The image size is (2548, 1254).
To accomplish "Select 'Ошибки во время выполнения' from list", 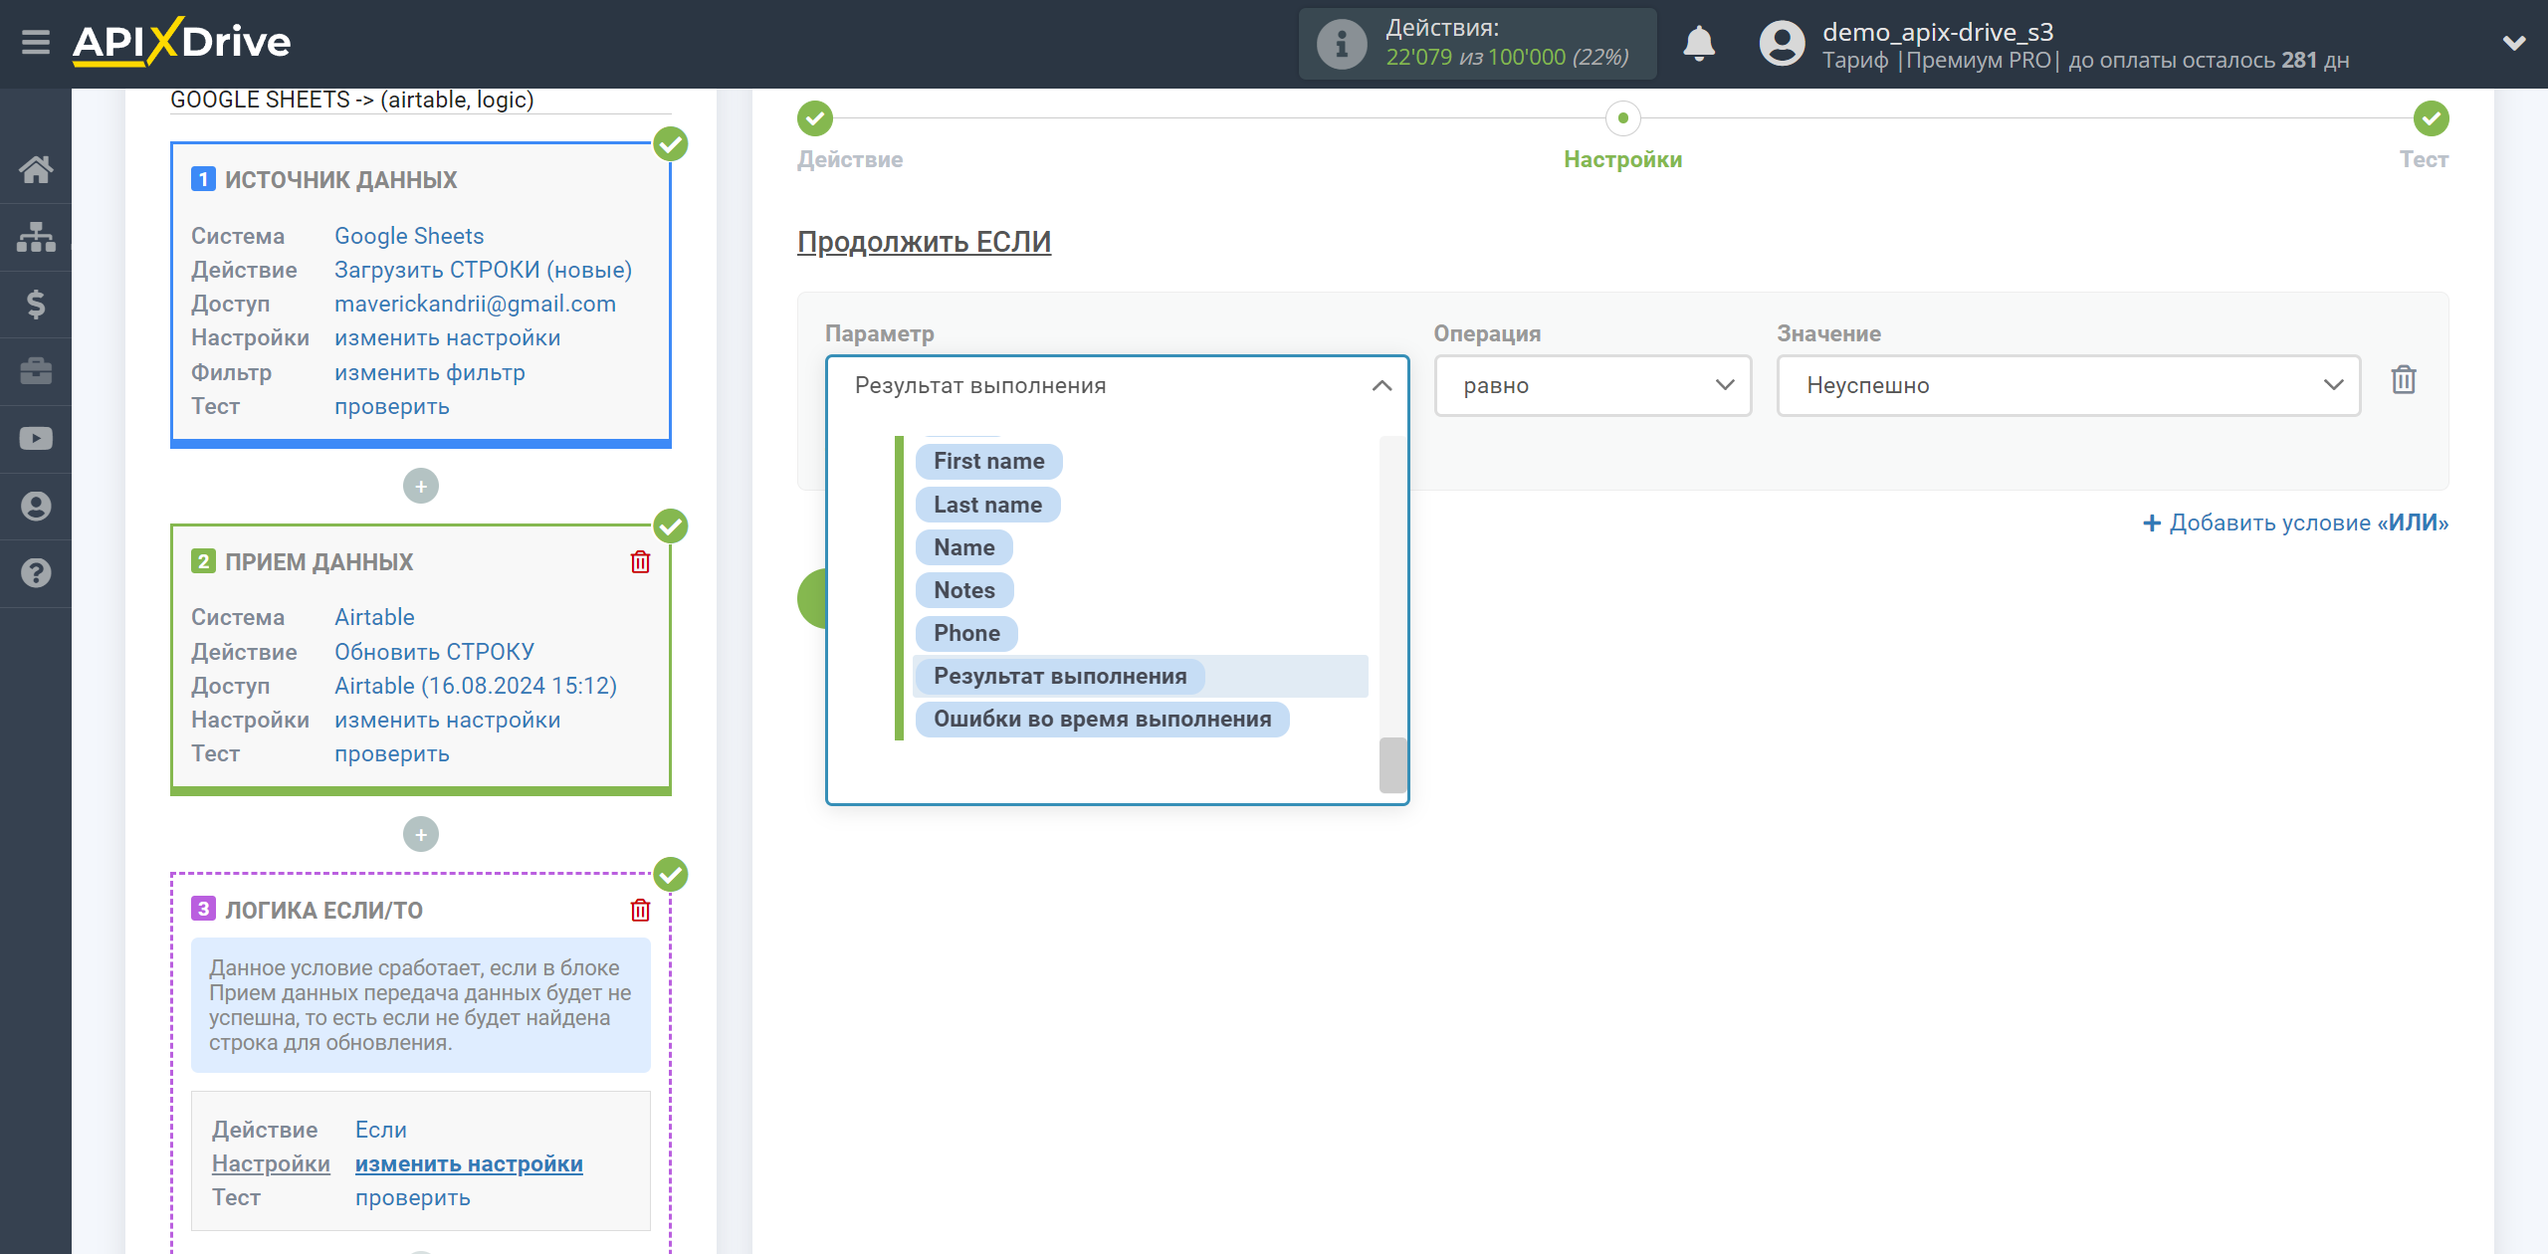I will (x=1102, y=718).
